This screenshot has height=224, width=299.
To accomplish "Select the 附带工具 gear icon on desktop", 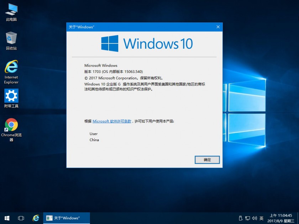I will pyautogui.click(x=11, y=98).
